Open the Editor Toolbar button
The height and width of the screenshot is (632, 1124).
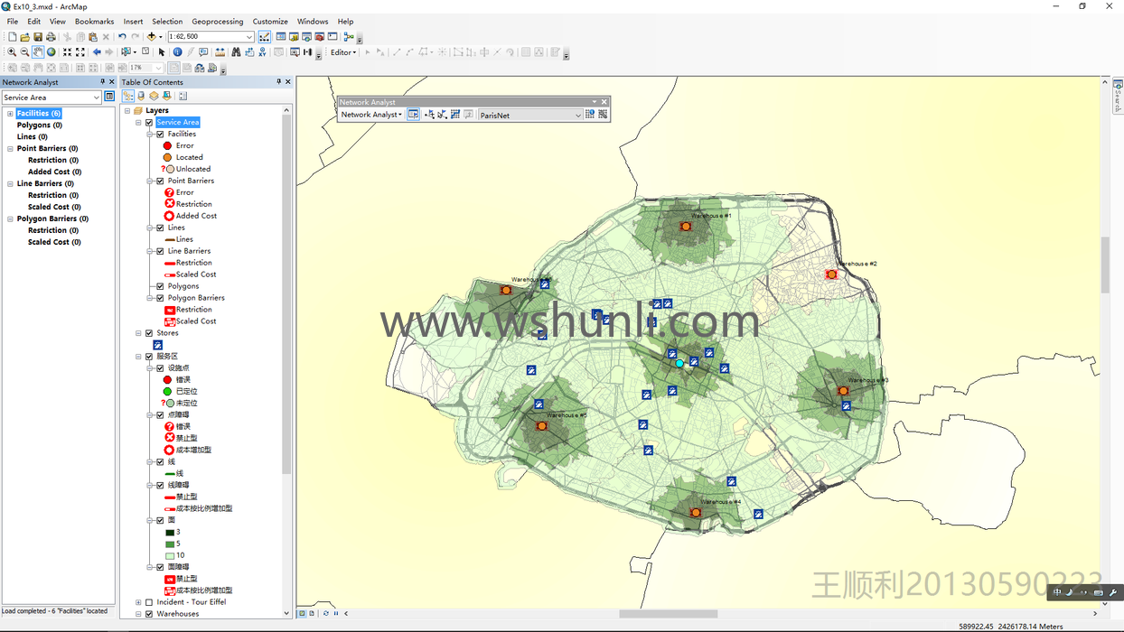coord(265,37)
